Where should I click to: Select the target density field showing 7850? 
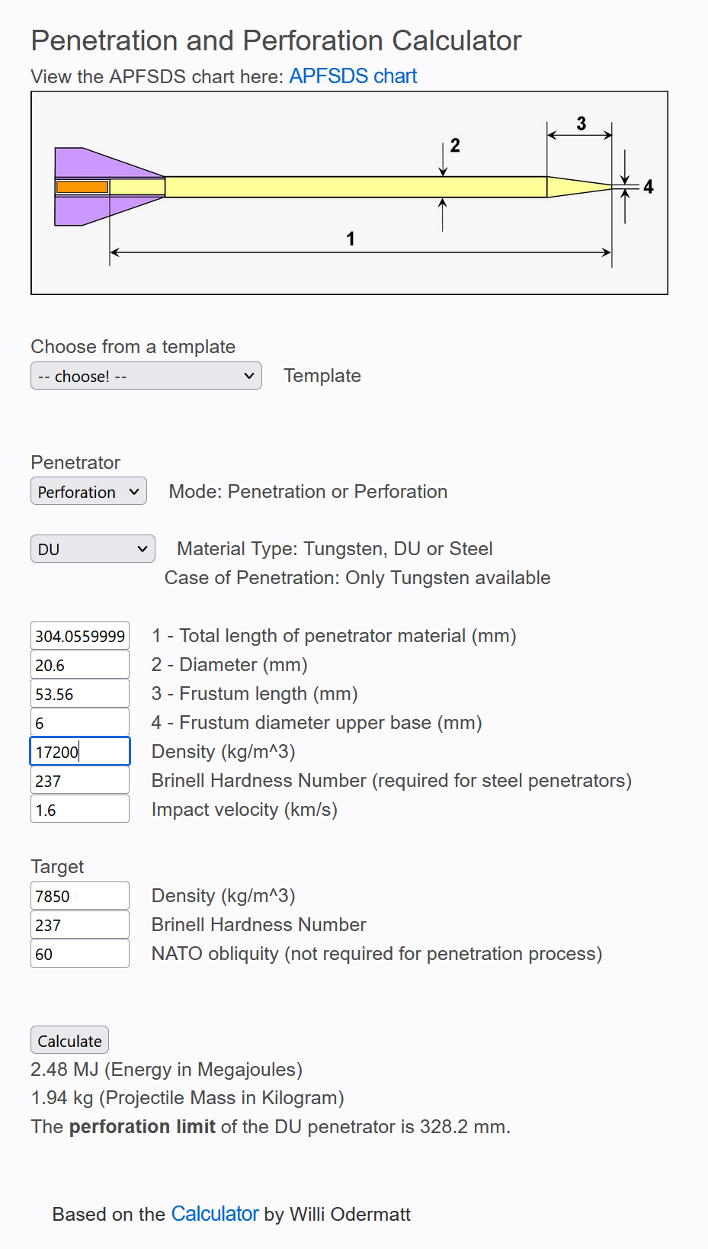tap(80, 896)
